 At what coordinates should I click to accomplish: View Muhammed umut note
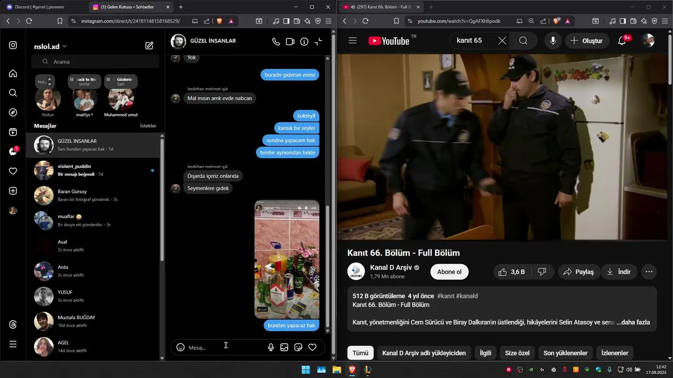(121, 95)
